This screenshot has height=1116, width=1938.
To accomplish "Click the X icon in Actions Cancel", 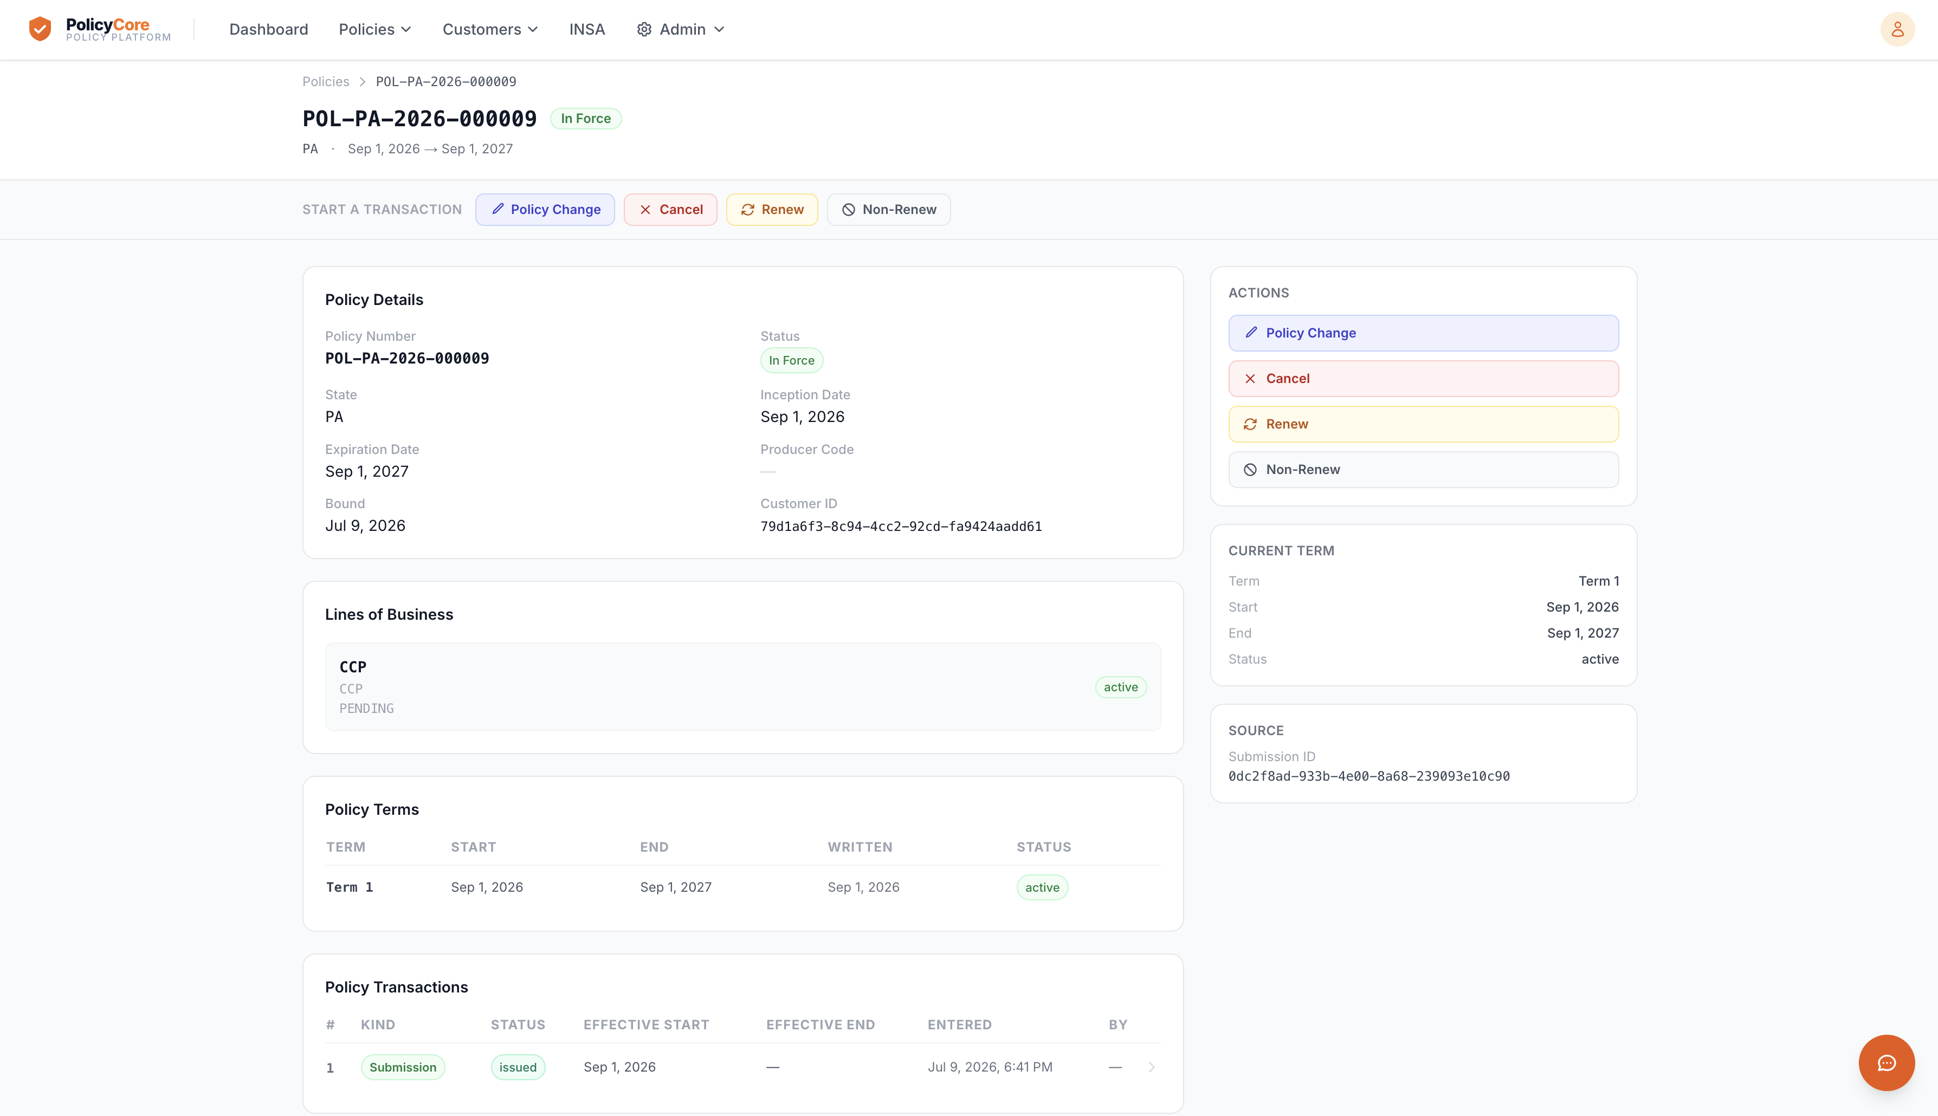I will pos(1250,379).
